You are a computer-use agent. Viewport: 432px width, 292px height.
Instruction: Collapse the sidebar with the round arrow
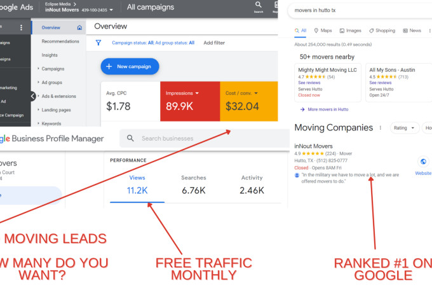(33, 96)
